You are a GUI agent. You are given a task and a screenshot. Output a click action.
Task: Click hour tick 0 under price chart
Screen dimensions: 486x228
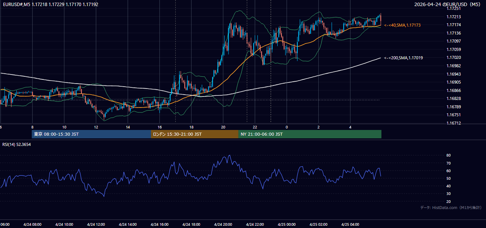287,127
